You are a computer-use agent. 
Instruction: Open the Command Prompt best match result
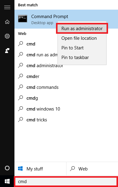pyautogui.click(x=66, y=19)
